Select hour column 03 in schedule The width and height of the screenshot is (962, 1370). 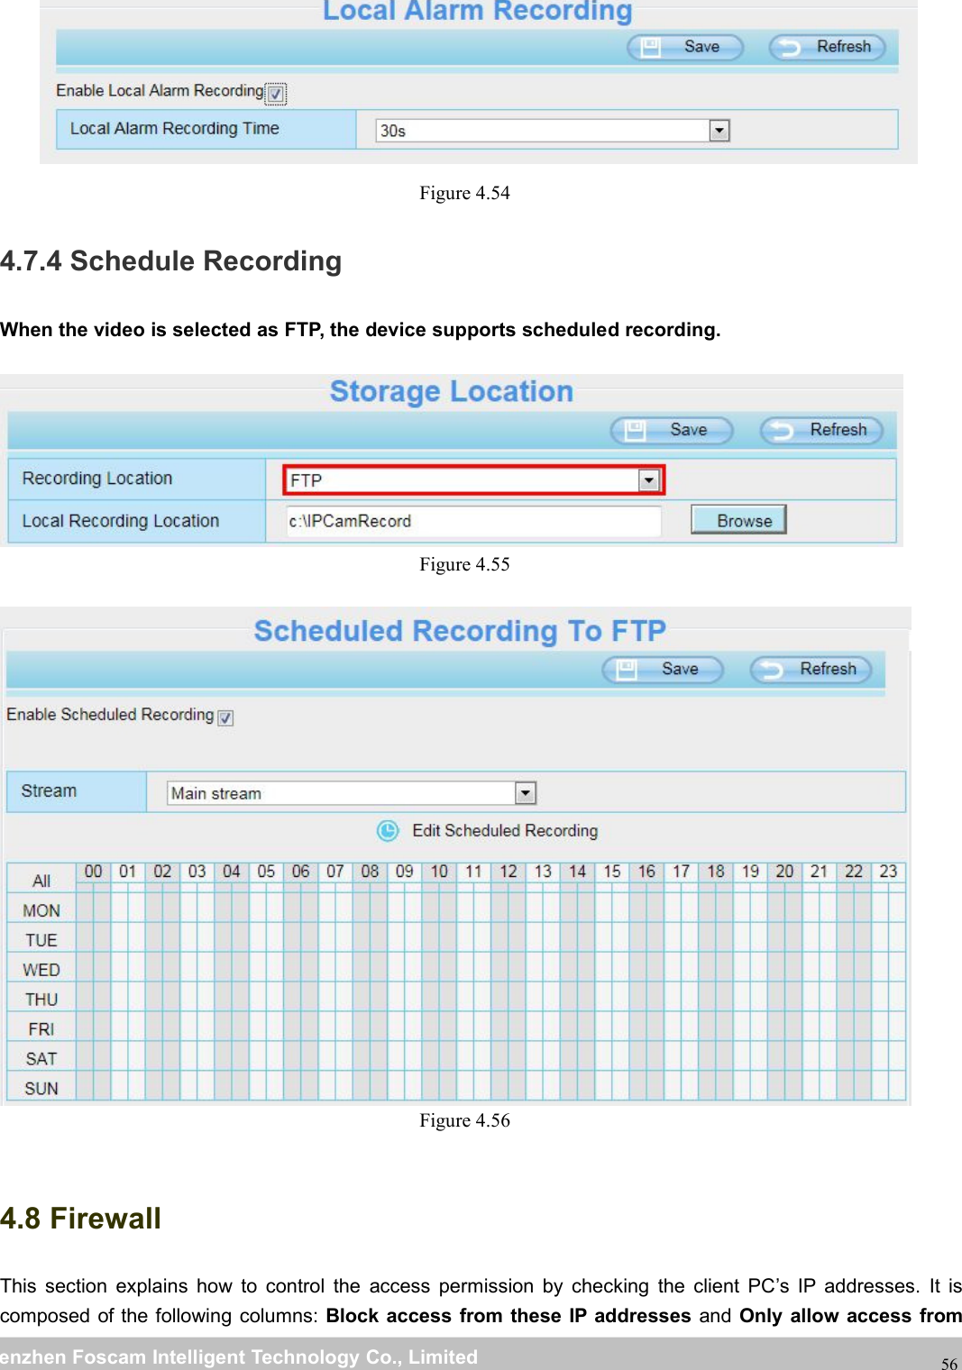(x=197, y=872)
